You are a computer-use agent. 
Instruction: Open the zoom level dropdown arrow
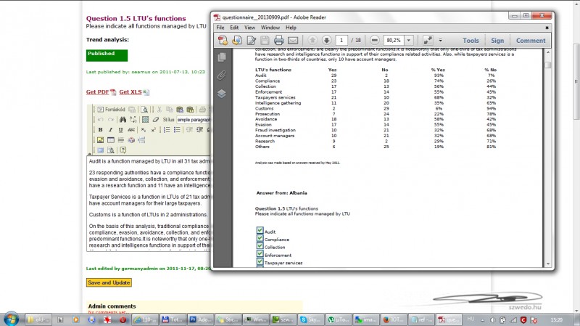point(410,40)
